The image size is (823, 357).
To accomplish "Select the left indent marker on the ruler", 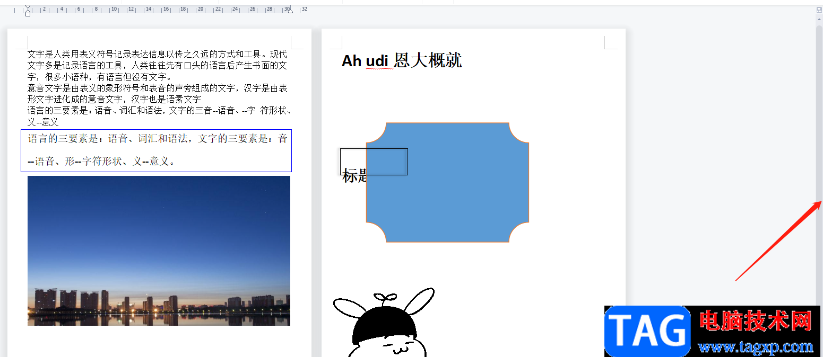I will (28, 10).
